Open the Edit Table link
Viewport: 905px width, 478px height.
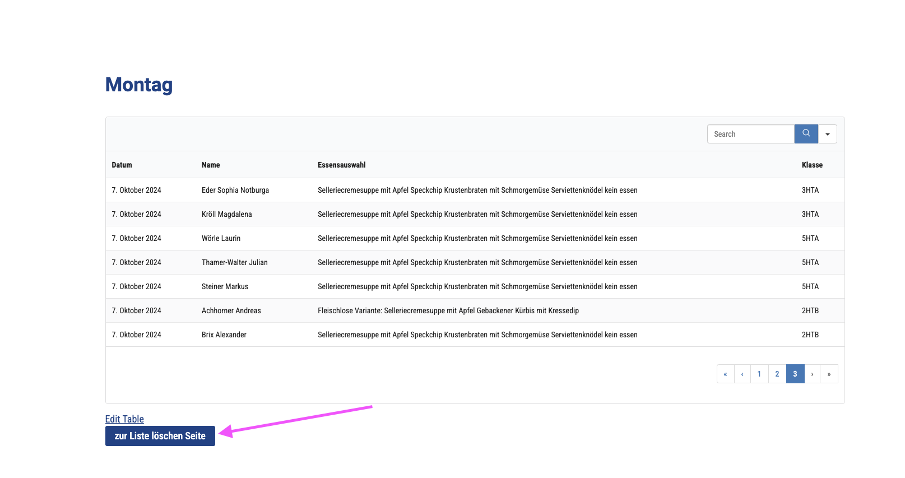tap(124, 419)
